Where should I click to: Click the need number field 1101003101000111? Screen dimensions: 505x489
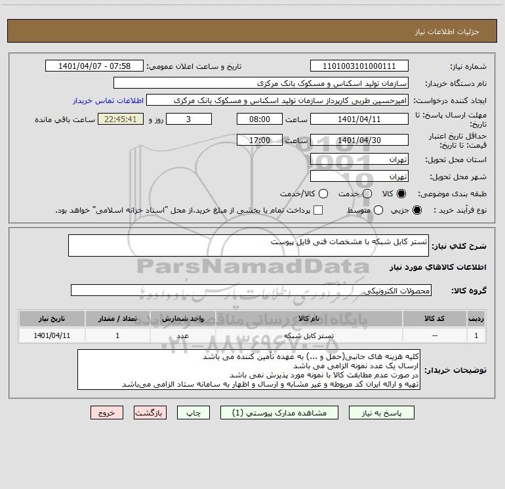[359, 66]
